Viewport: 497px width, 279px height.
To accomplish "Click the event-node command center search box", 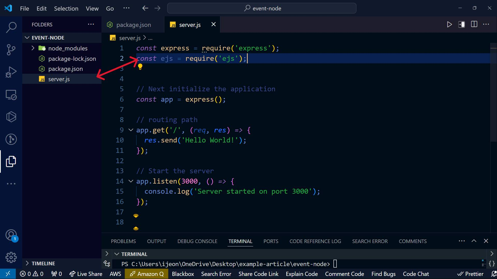I will pyautogui.click(x=262, y=8).
